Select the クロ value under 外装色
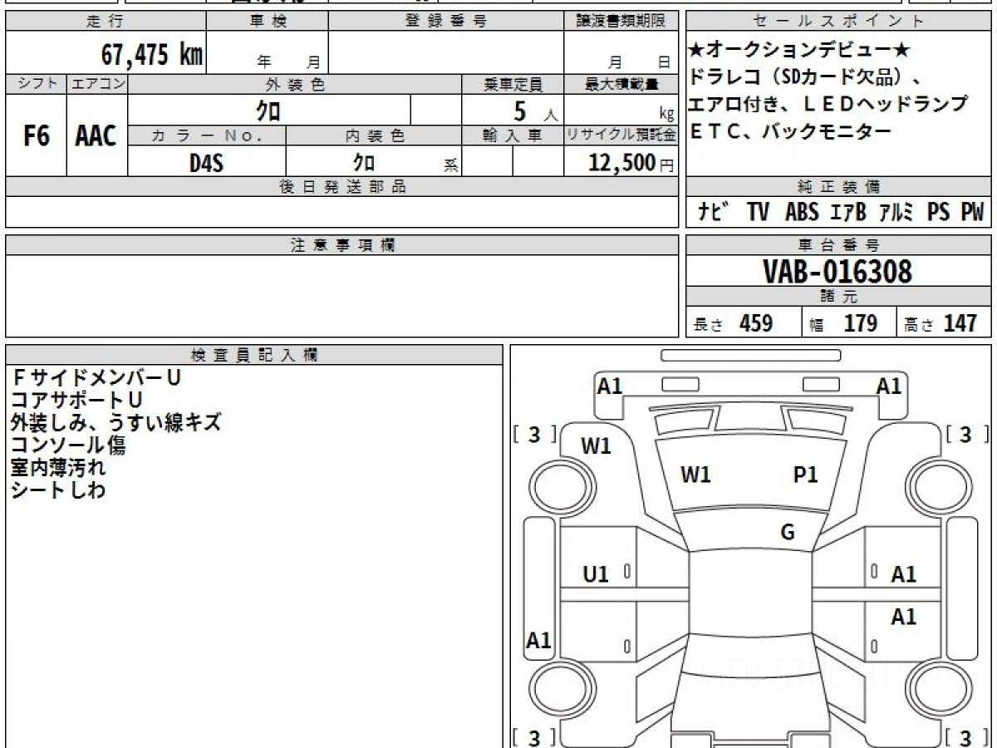The height and width of the screenshot is (748, 997). (x=268, y=110)
